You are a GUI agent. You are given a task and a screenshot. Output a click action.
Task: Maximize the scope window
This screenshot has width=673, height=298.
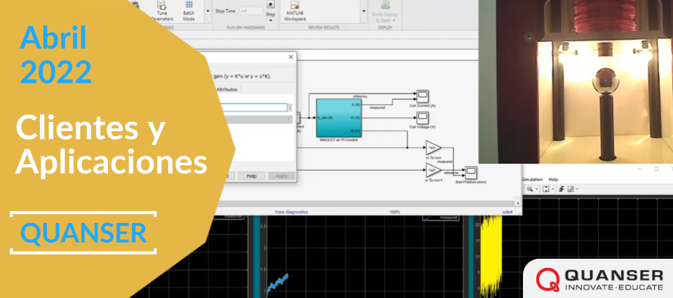(x=656, y=169)
